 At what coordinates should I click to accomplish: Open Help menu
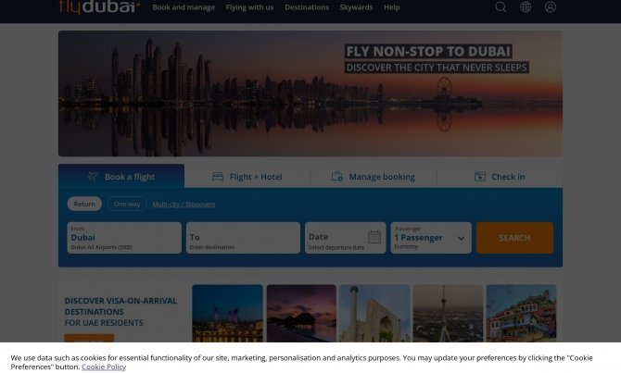coord(392,7)
